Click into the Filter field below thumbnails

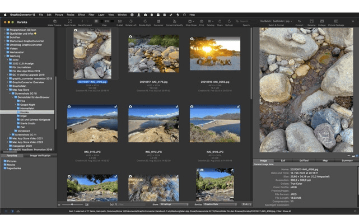click(x=132, y=204)
